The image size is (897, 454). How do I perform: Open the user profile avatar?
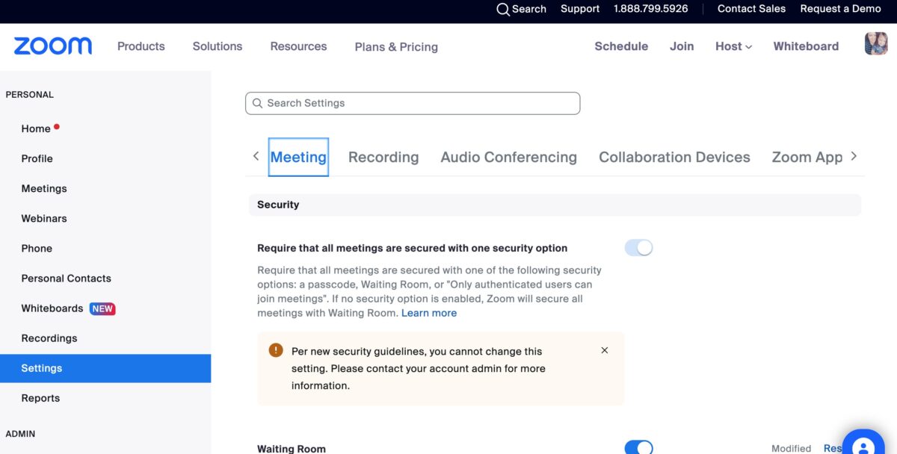(876, 44)
